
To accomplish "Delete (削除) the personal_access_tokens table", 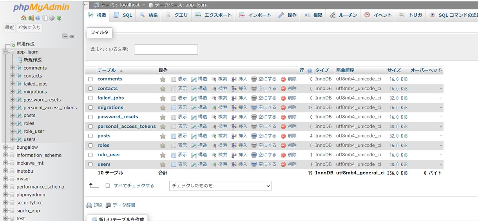I will (289, 127).
